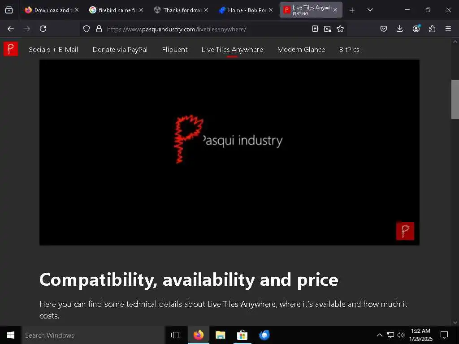Viewport: 459px width, 344px height.
Task: Open File Explorer from taskbar
Action: [221, 335]
